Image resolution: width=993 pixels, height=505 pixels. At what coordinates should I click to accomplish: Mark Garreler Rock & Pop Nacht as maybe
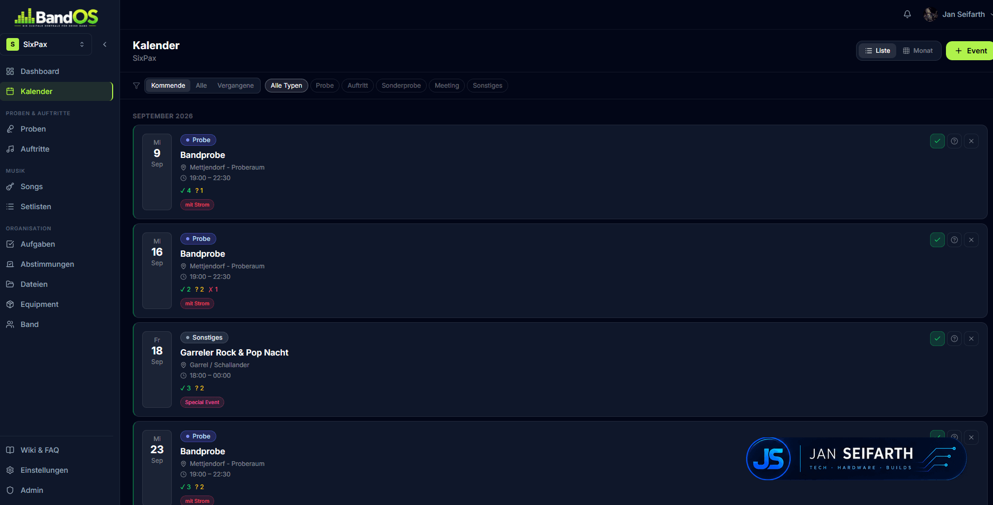(x=954, y=339)
